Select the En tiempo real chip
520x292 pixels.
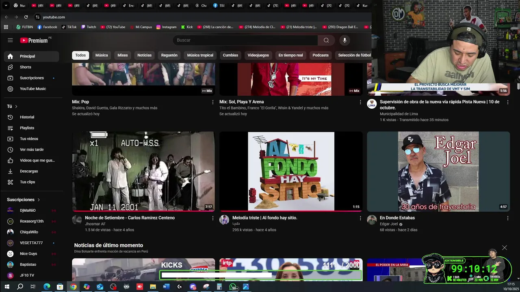point(290,55)
